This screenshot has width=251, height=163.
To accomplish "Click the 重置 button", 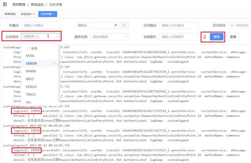I will tap(233, 37).
